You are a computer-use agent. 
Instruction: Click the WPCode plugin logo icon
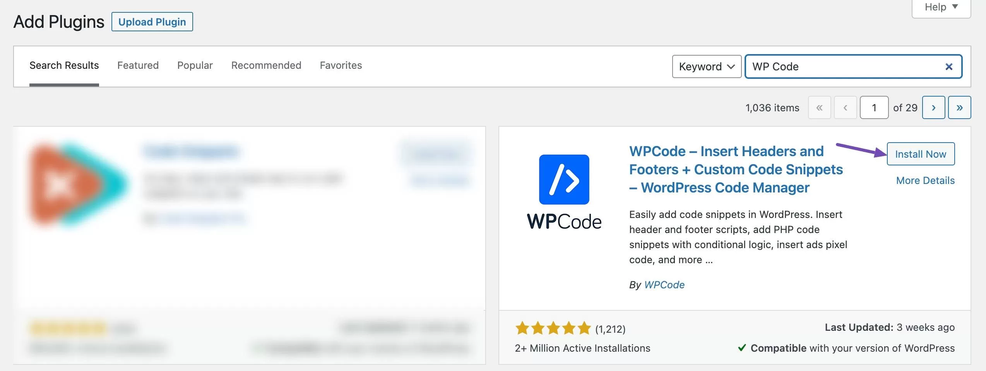coord(564,180)
